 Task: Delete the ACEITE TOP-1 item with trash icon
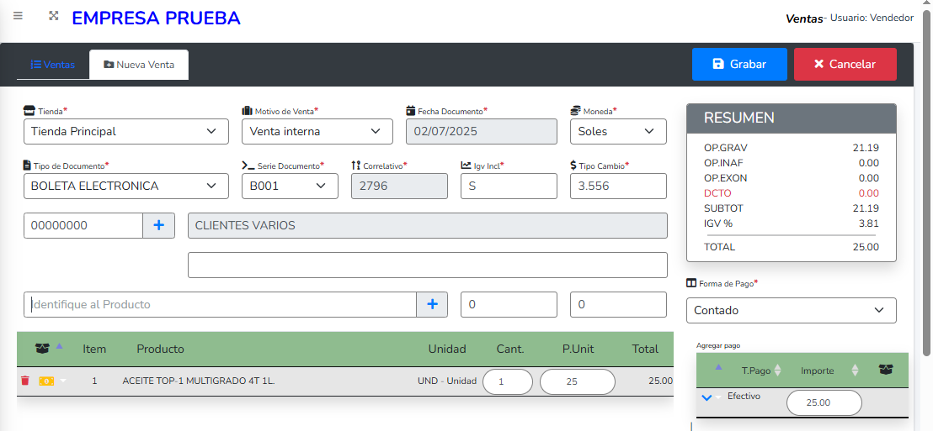[24, 381]
